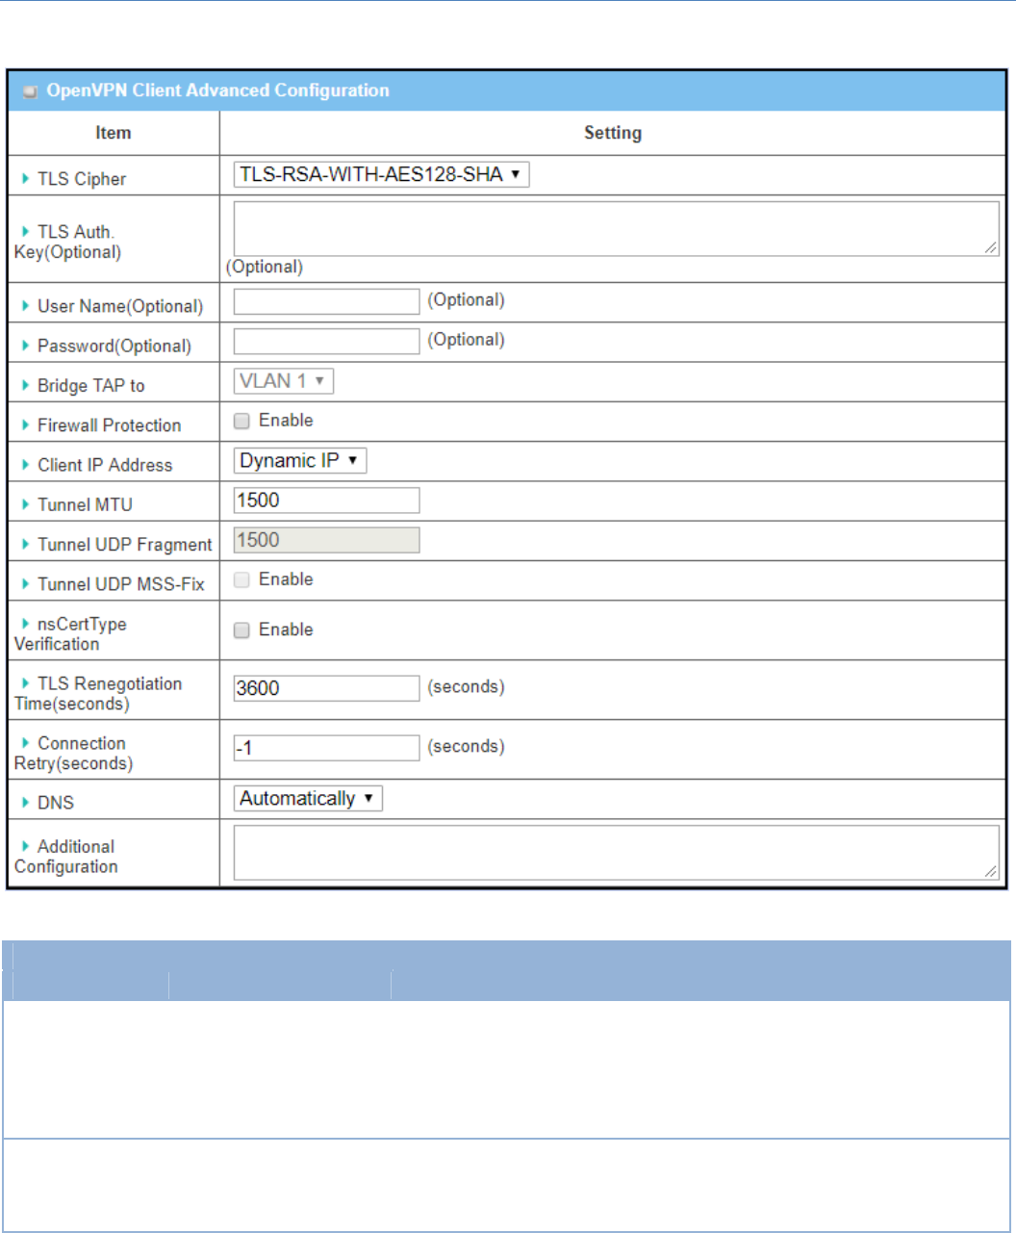
Task: Toggle the Tunnel UDP MSS-Fix checkbox
Action: (x=242, y=579)
